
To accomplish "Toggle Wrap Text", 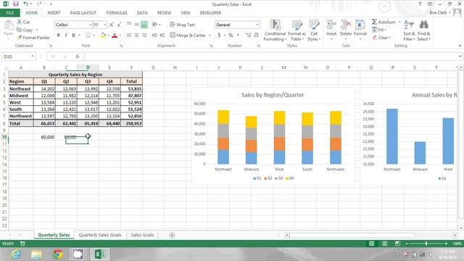I will coord(182,25).
